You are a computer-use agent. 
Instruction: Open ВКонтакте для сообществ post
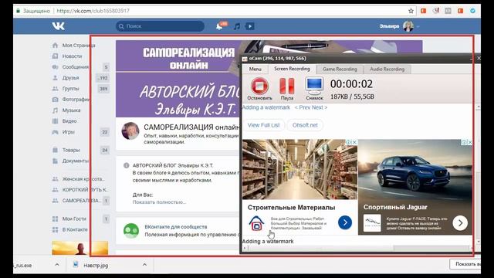[x=176, y=226]
